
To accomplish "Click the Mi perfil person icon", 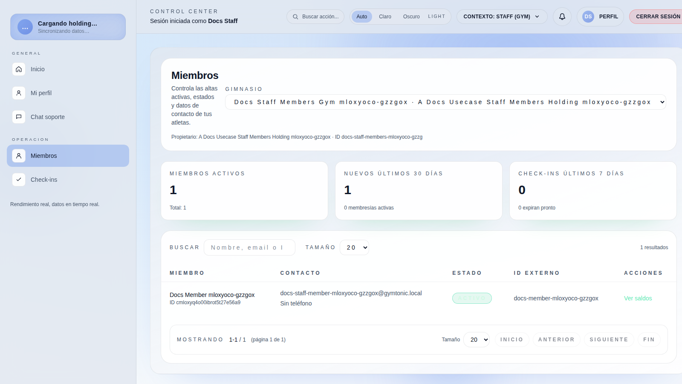I will coord(19,93).
